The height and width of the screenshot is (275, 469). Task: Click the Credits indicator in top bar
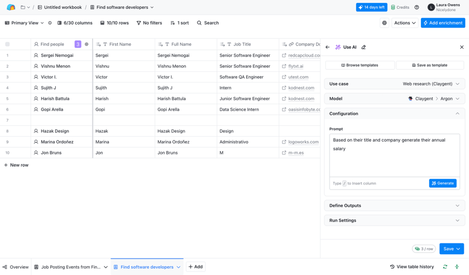click(400, 7)
